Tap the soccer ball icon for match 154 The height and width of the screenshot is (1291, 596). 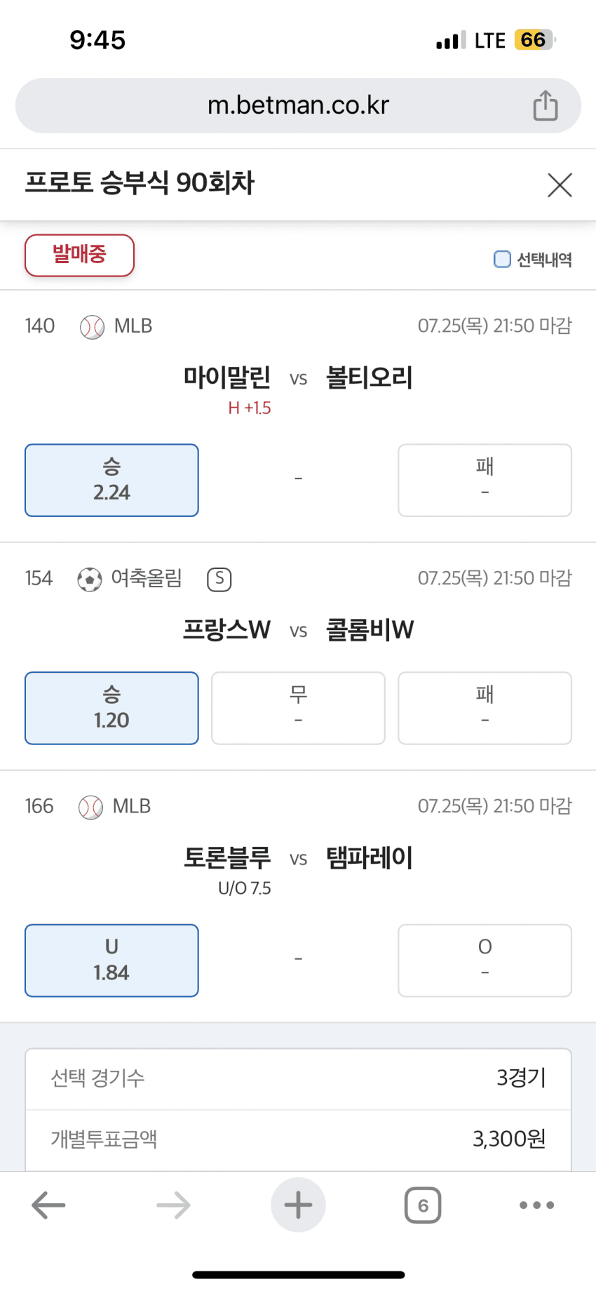(x=90, y=580)
